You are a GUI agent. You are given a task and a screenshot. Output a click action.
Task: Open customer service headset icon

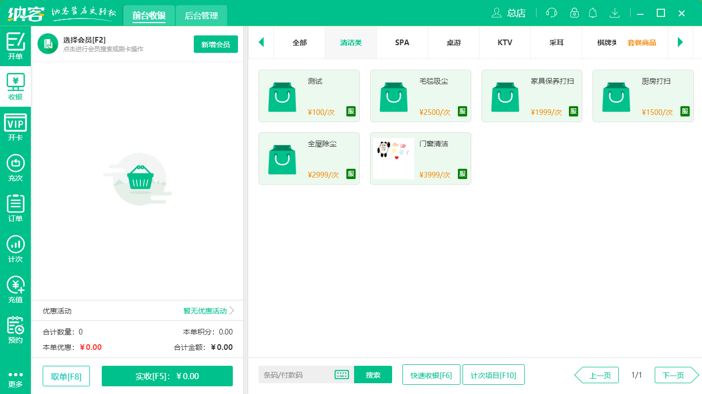pyautogui.click(x=551, y=13)
